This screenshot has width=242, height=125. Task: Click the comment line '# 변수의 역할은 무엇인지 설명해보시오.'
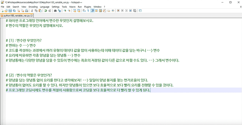tap(35, 26)
